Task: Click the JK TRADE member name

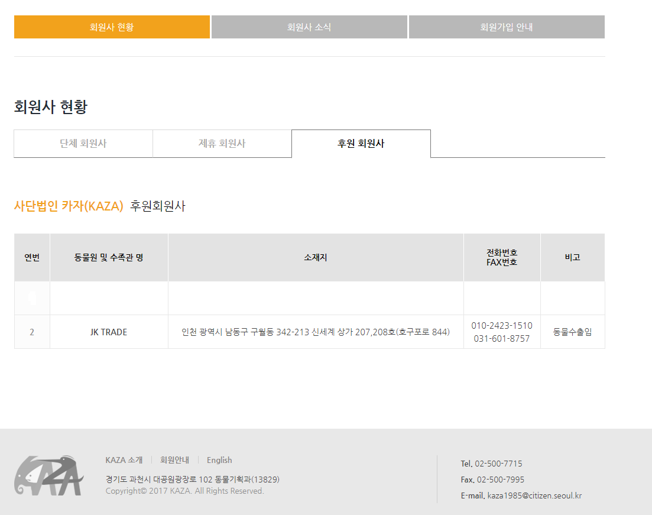Action: pyautogui.click(x=109, y=332)
